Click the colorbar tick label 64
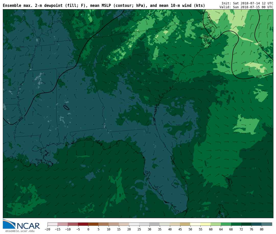 click(221, 229)
